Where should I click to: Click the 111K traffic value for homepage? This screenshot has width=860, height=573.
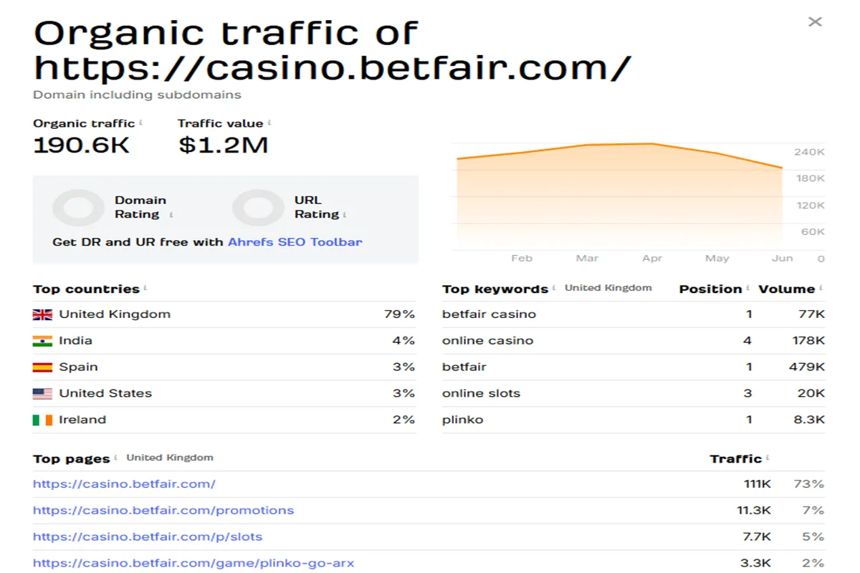click(x=758, y=484)
